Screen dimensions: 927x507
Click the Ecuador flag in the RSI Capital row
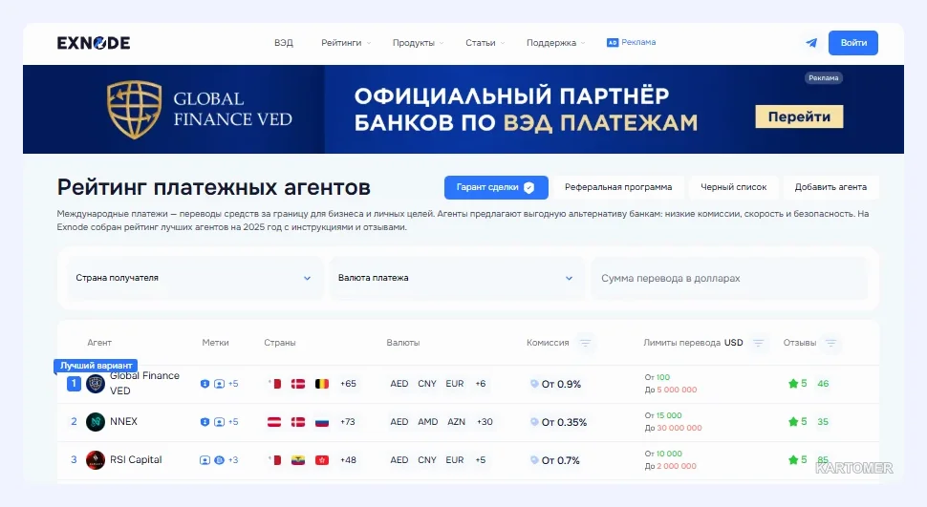point(298,459)
